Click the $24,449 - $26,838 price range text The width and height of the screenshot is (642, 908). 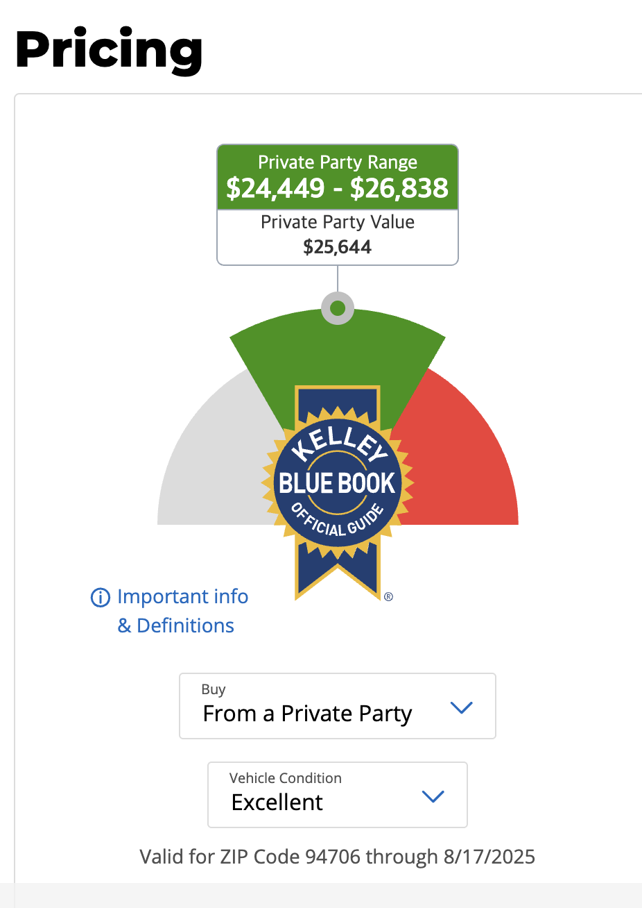pos(338,188)
